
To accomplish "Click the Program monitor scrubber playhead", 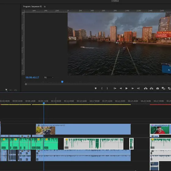I will 62,82.
